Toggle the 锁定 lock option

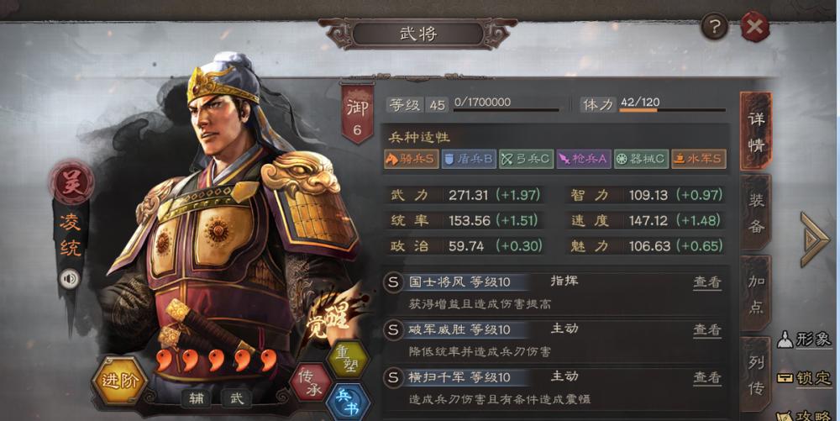[804, 379]
